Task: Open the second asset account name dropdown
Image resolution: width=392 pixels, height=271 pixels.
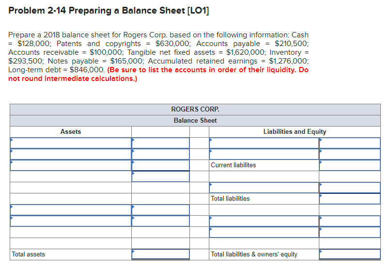Action: [x=71, y=154]
